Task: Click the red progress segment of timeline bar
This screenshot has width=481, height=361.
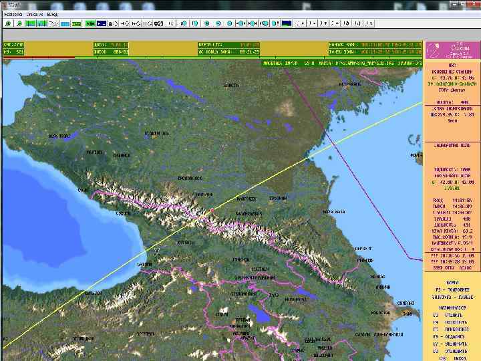Action: [x=39, y=57]
